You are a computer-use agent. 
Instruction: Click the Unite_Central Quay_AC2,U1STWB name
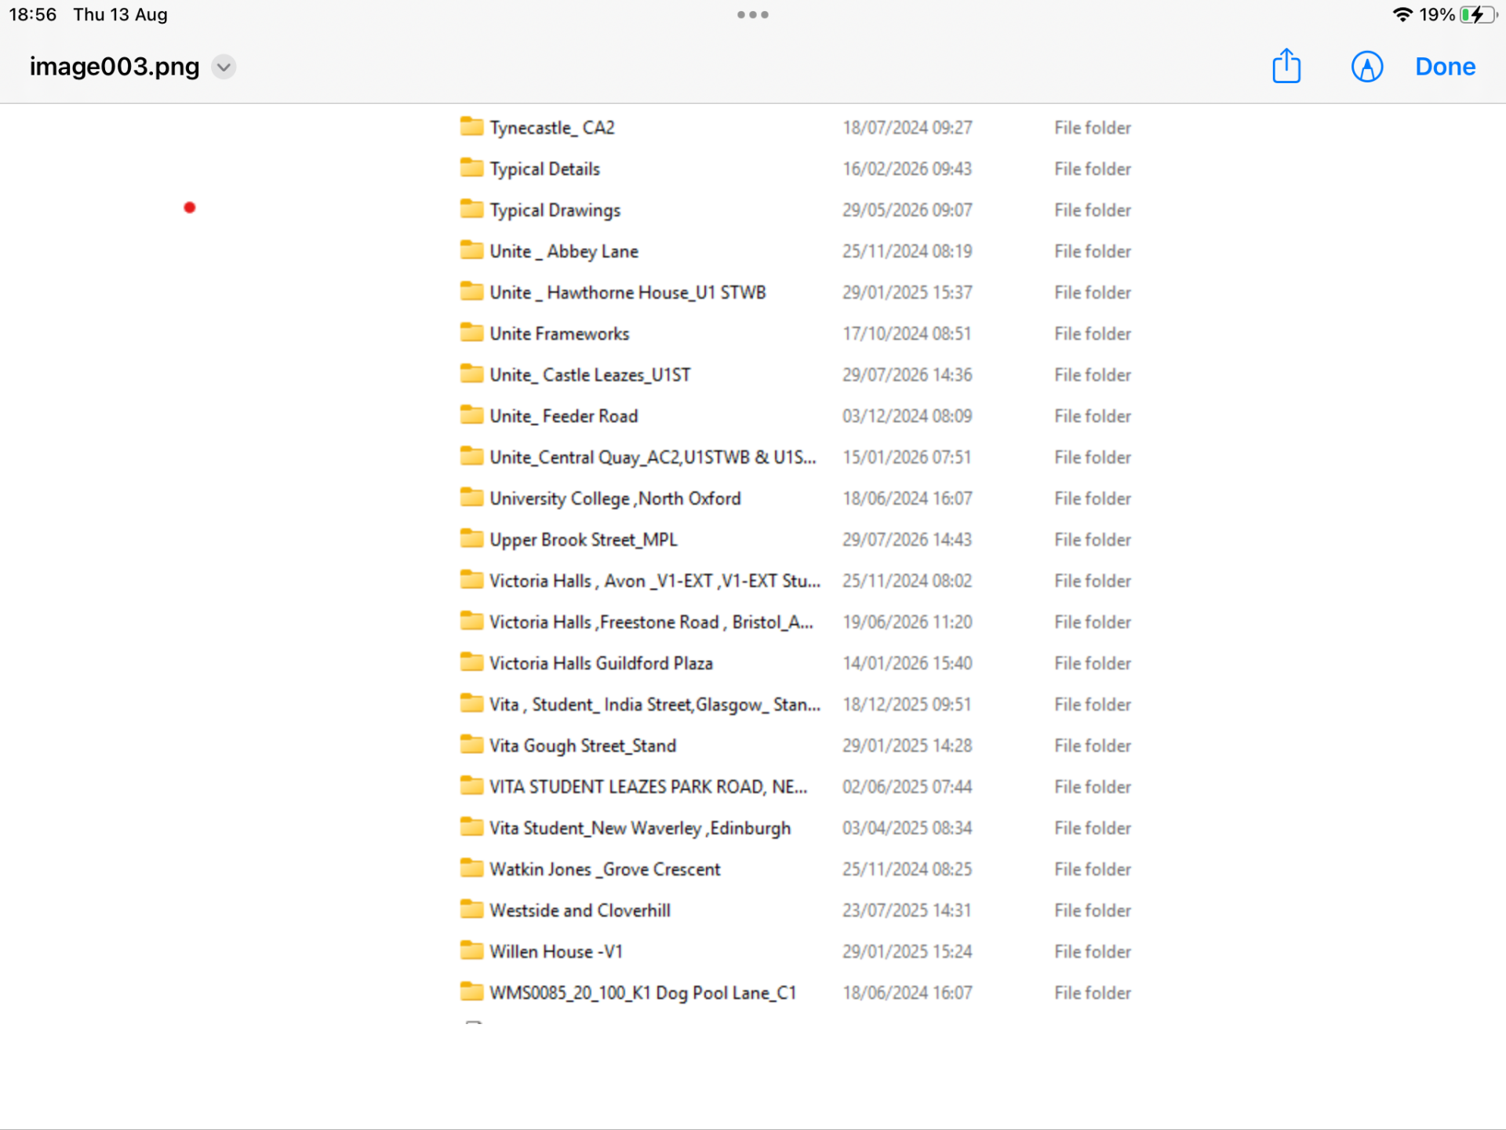[x=653, y=457]
